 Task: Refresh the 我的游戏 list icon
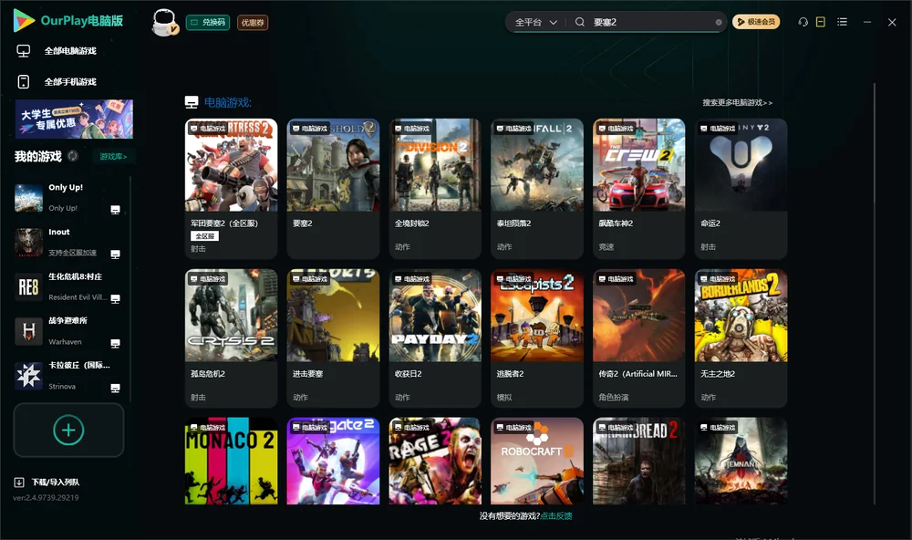pos(73,156)
